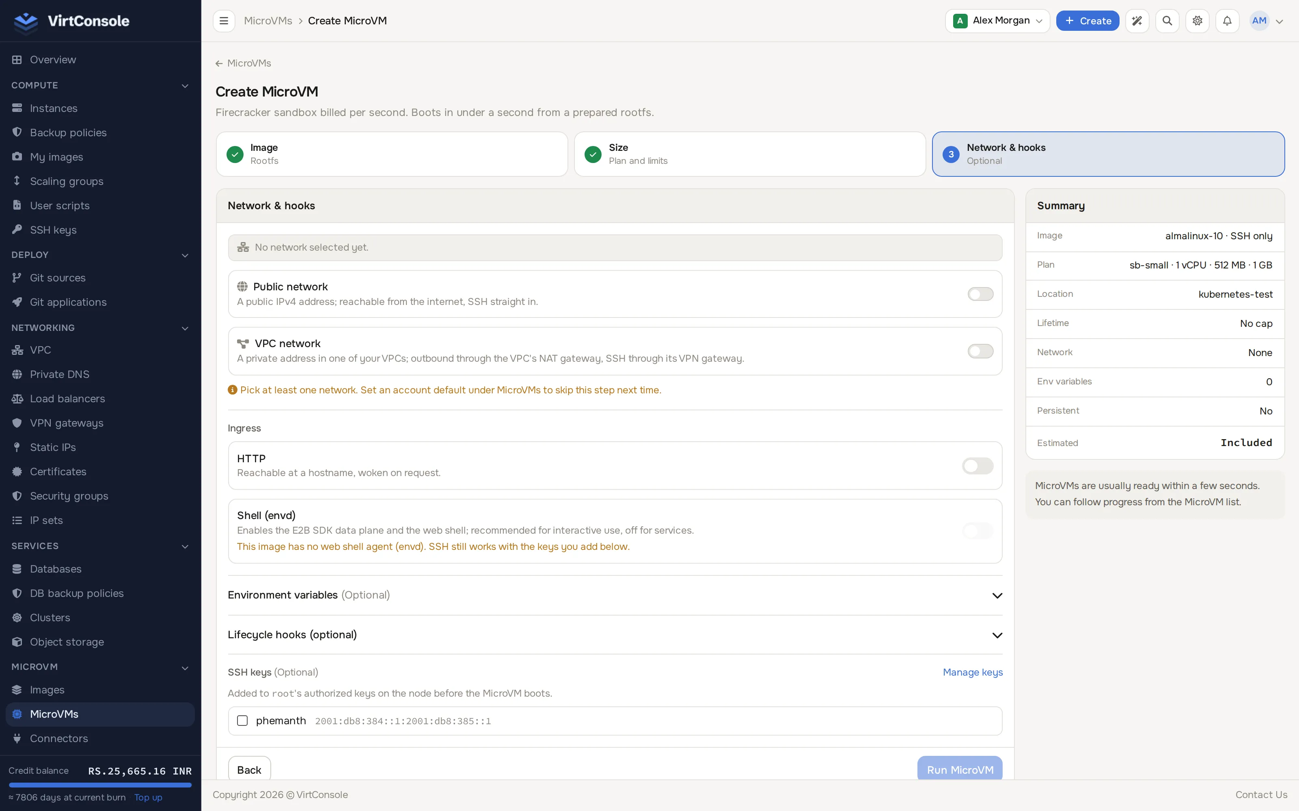Viewport: 1299px width, 811px height.
Task: Toggle the Shell (envd) switch
Action: pos(977,531)
